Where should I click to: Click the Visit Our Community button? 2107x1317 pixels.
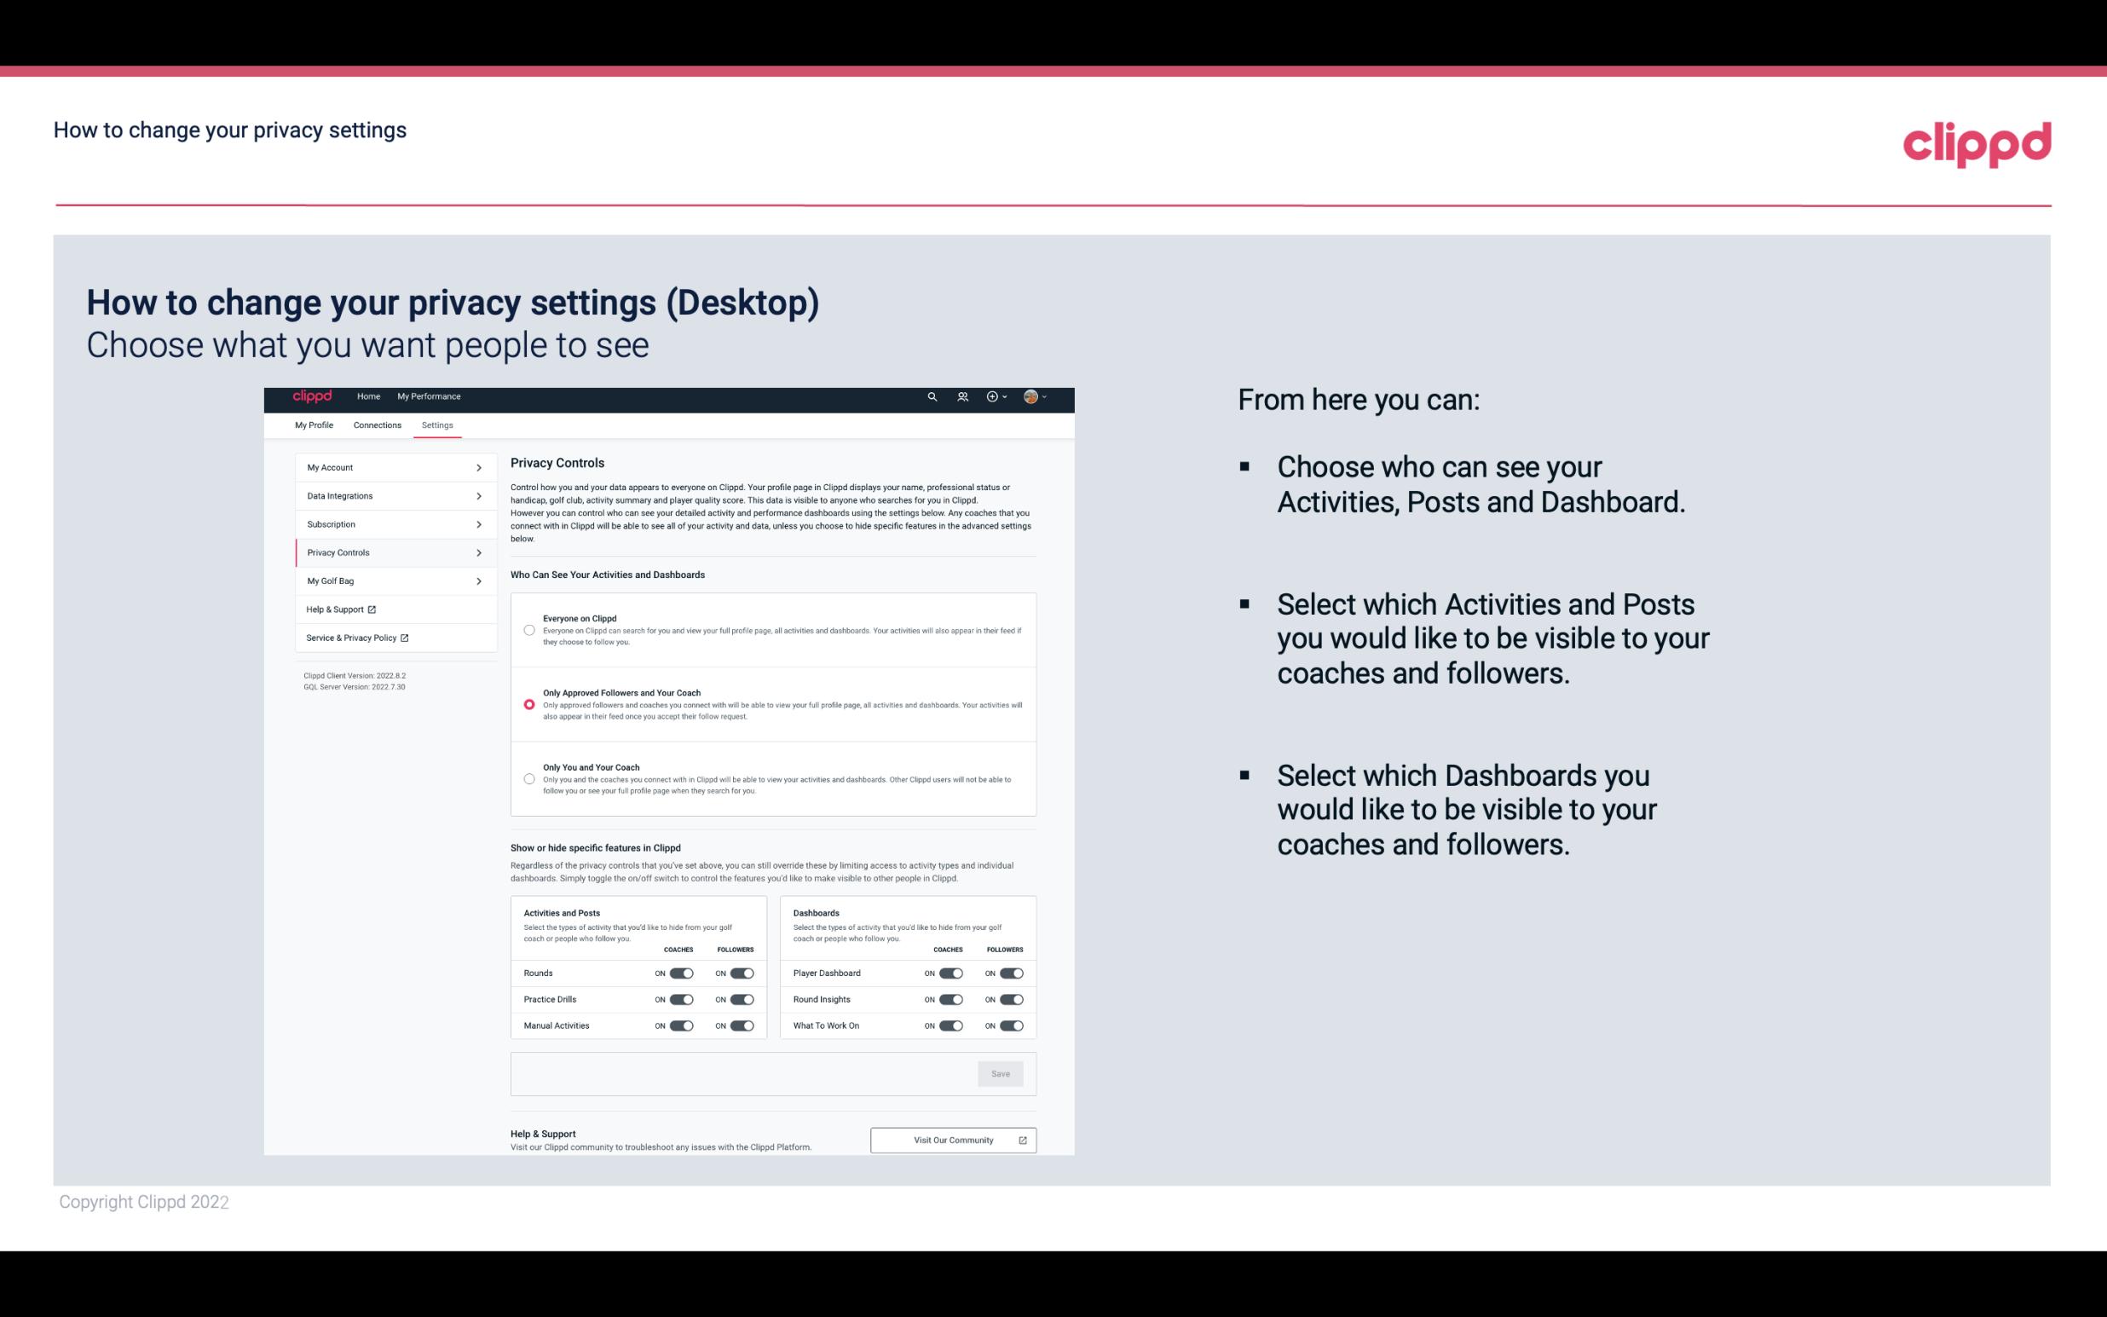click(953, 1140)
